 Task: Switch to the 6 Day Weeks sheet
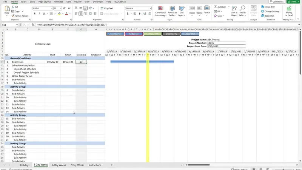[59, 165]
